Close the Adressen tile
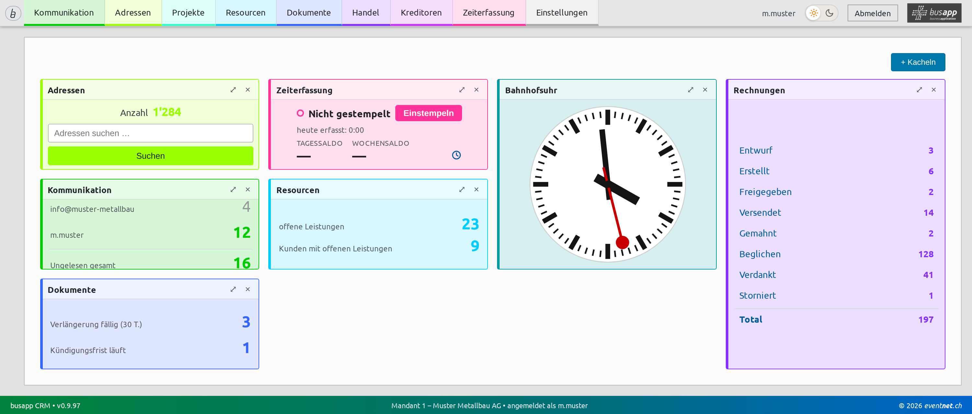Viewport: 972px width, 414px height. 248,90
